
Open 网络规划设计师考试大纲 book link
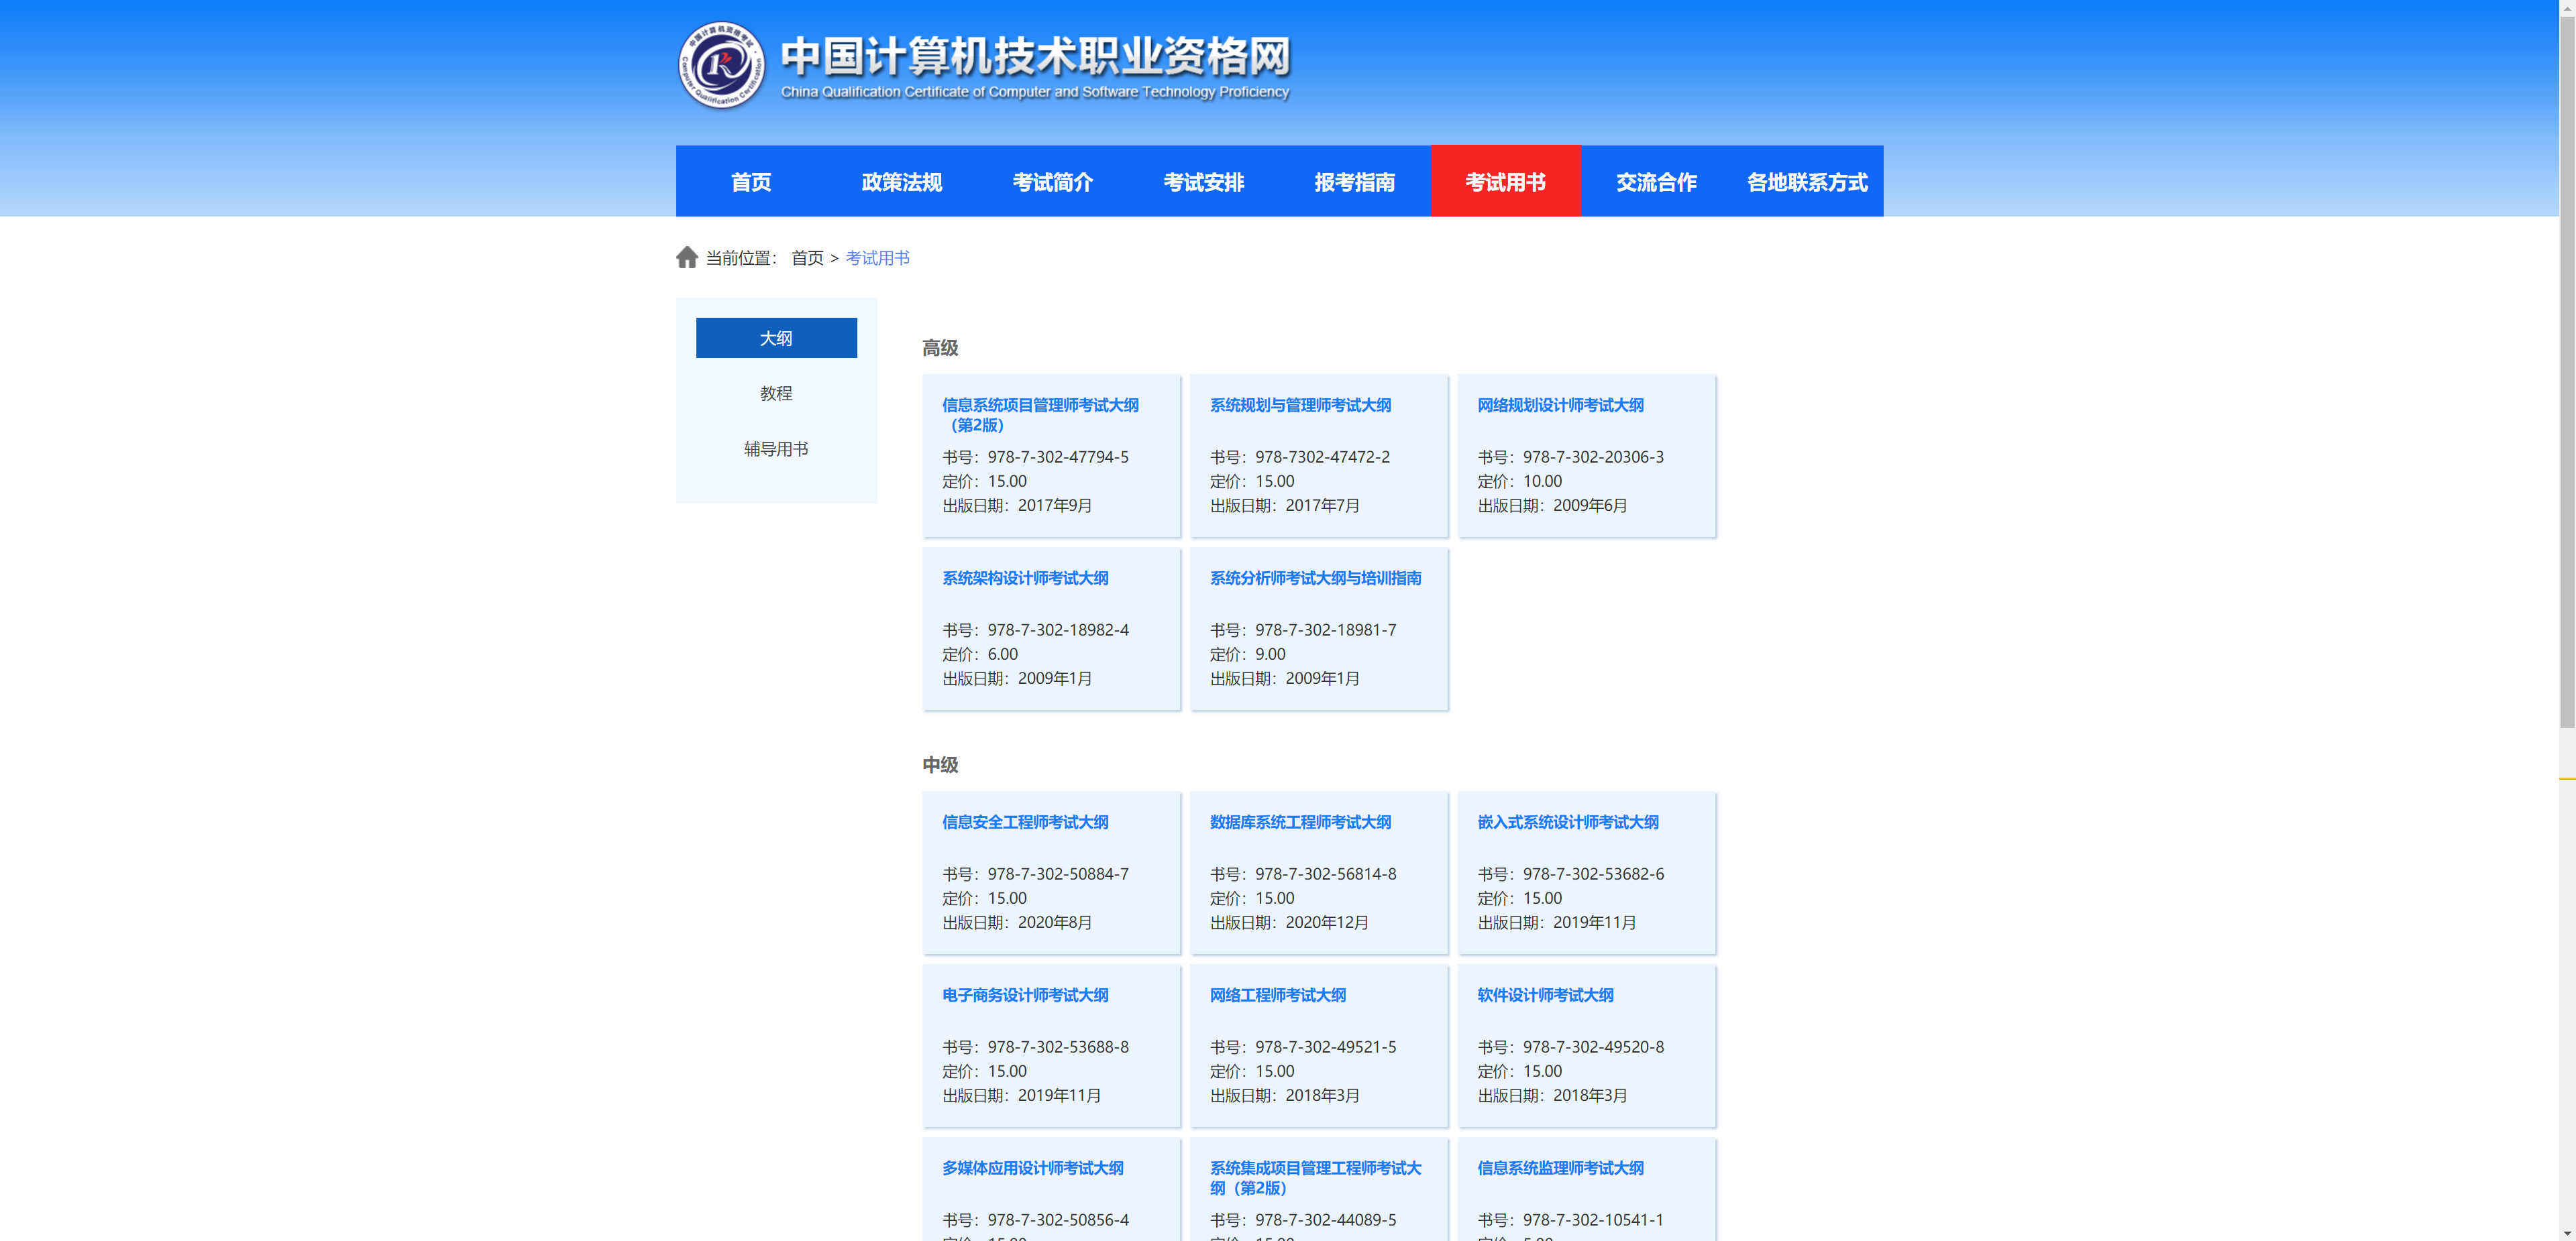point(1560,406)
